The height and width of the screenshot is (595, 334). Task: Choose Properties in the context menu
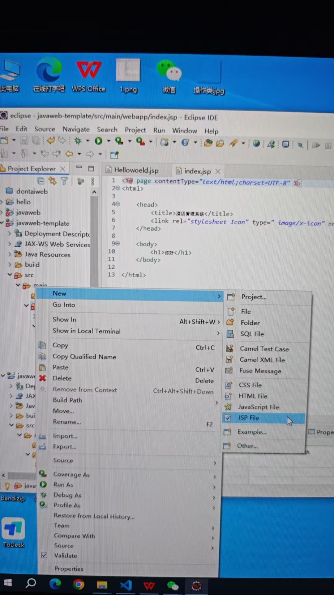tap(69, 569)
